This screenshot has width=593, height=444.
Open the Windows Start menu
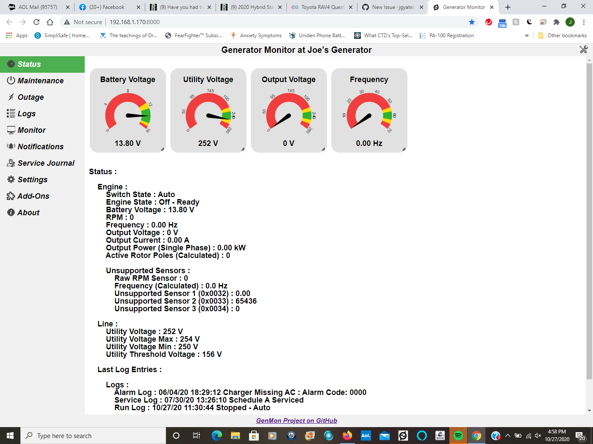point(10,436)
